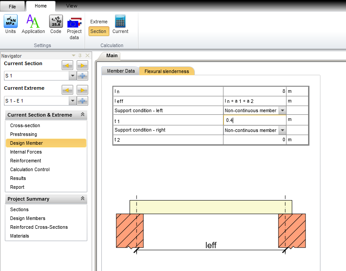This screenshot has width=346, height=271.
Task: Collapse Current Section & Extreme panel
Action: 82,115
